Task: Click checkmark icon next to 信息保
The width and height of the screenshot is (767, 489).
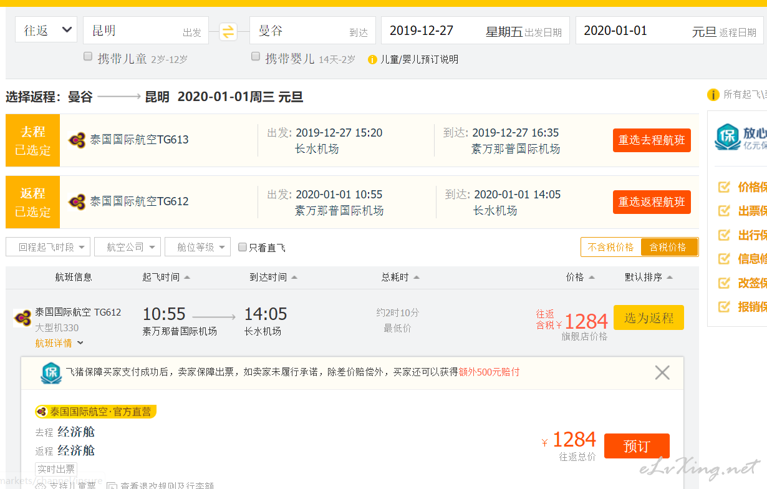Action: point(724,259)
